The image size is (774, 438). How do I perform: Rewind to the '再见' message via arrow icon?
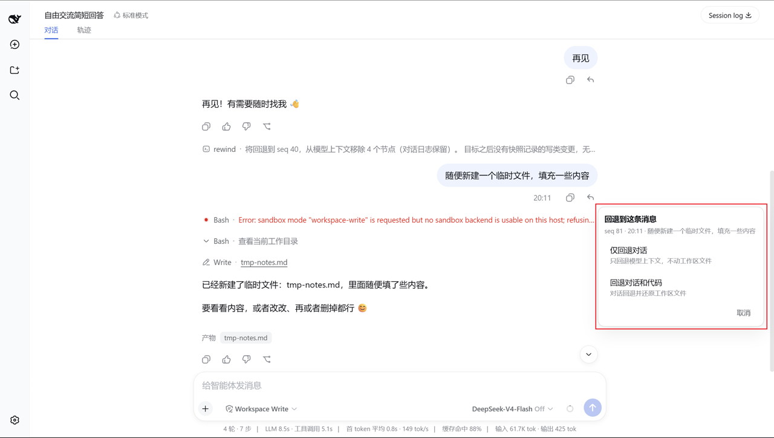point(591,80)
